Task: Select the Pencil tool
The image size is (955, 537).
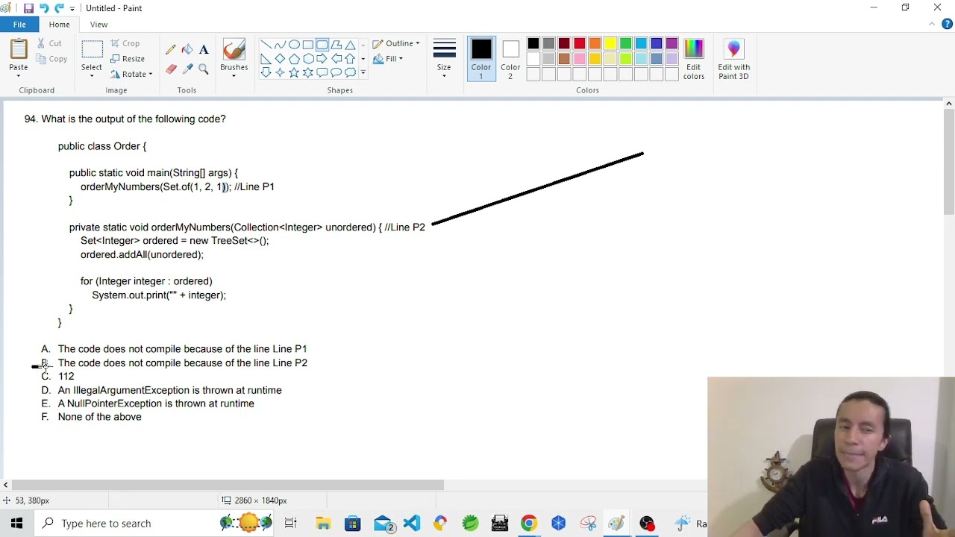Action: pos(171,50)
